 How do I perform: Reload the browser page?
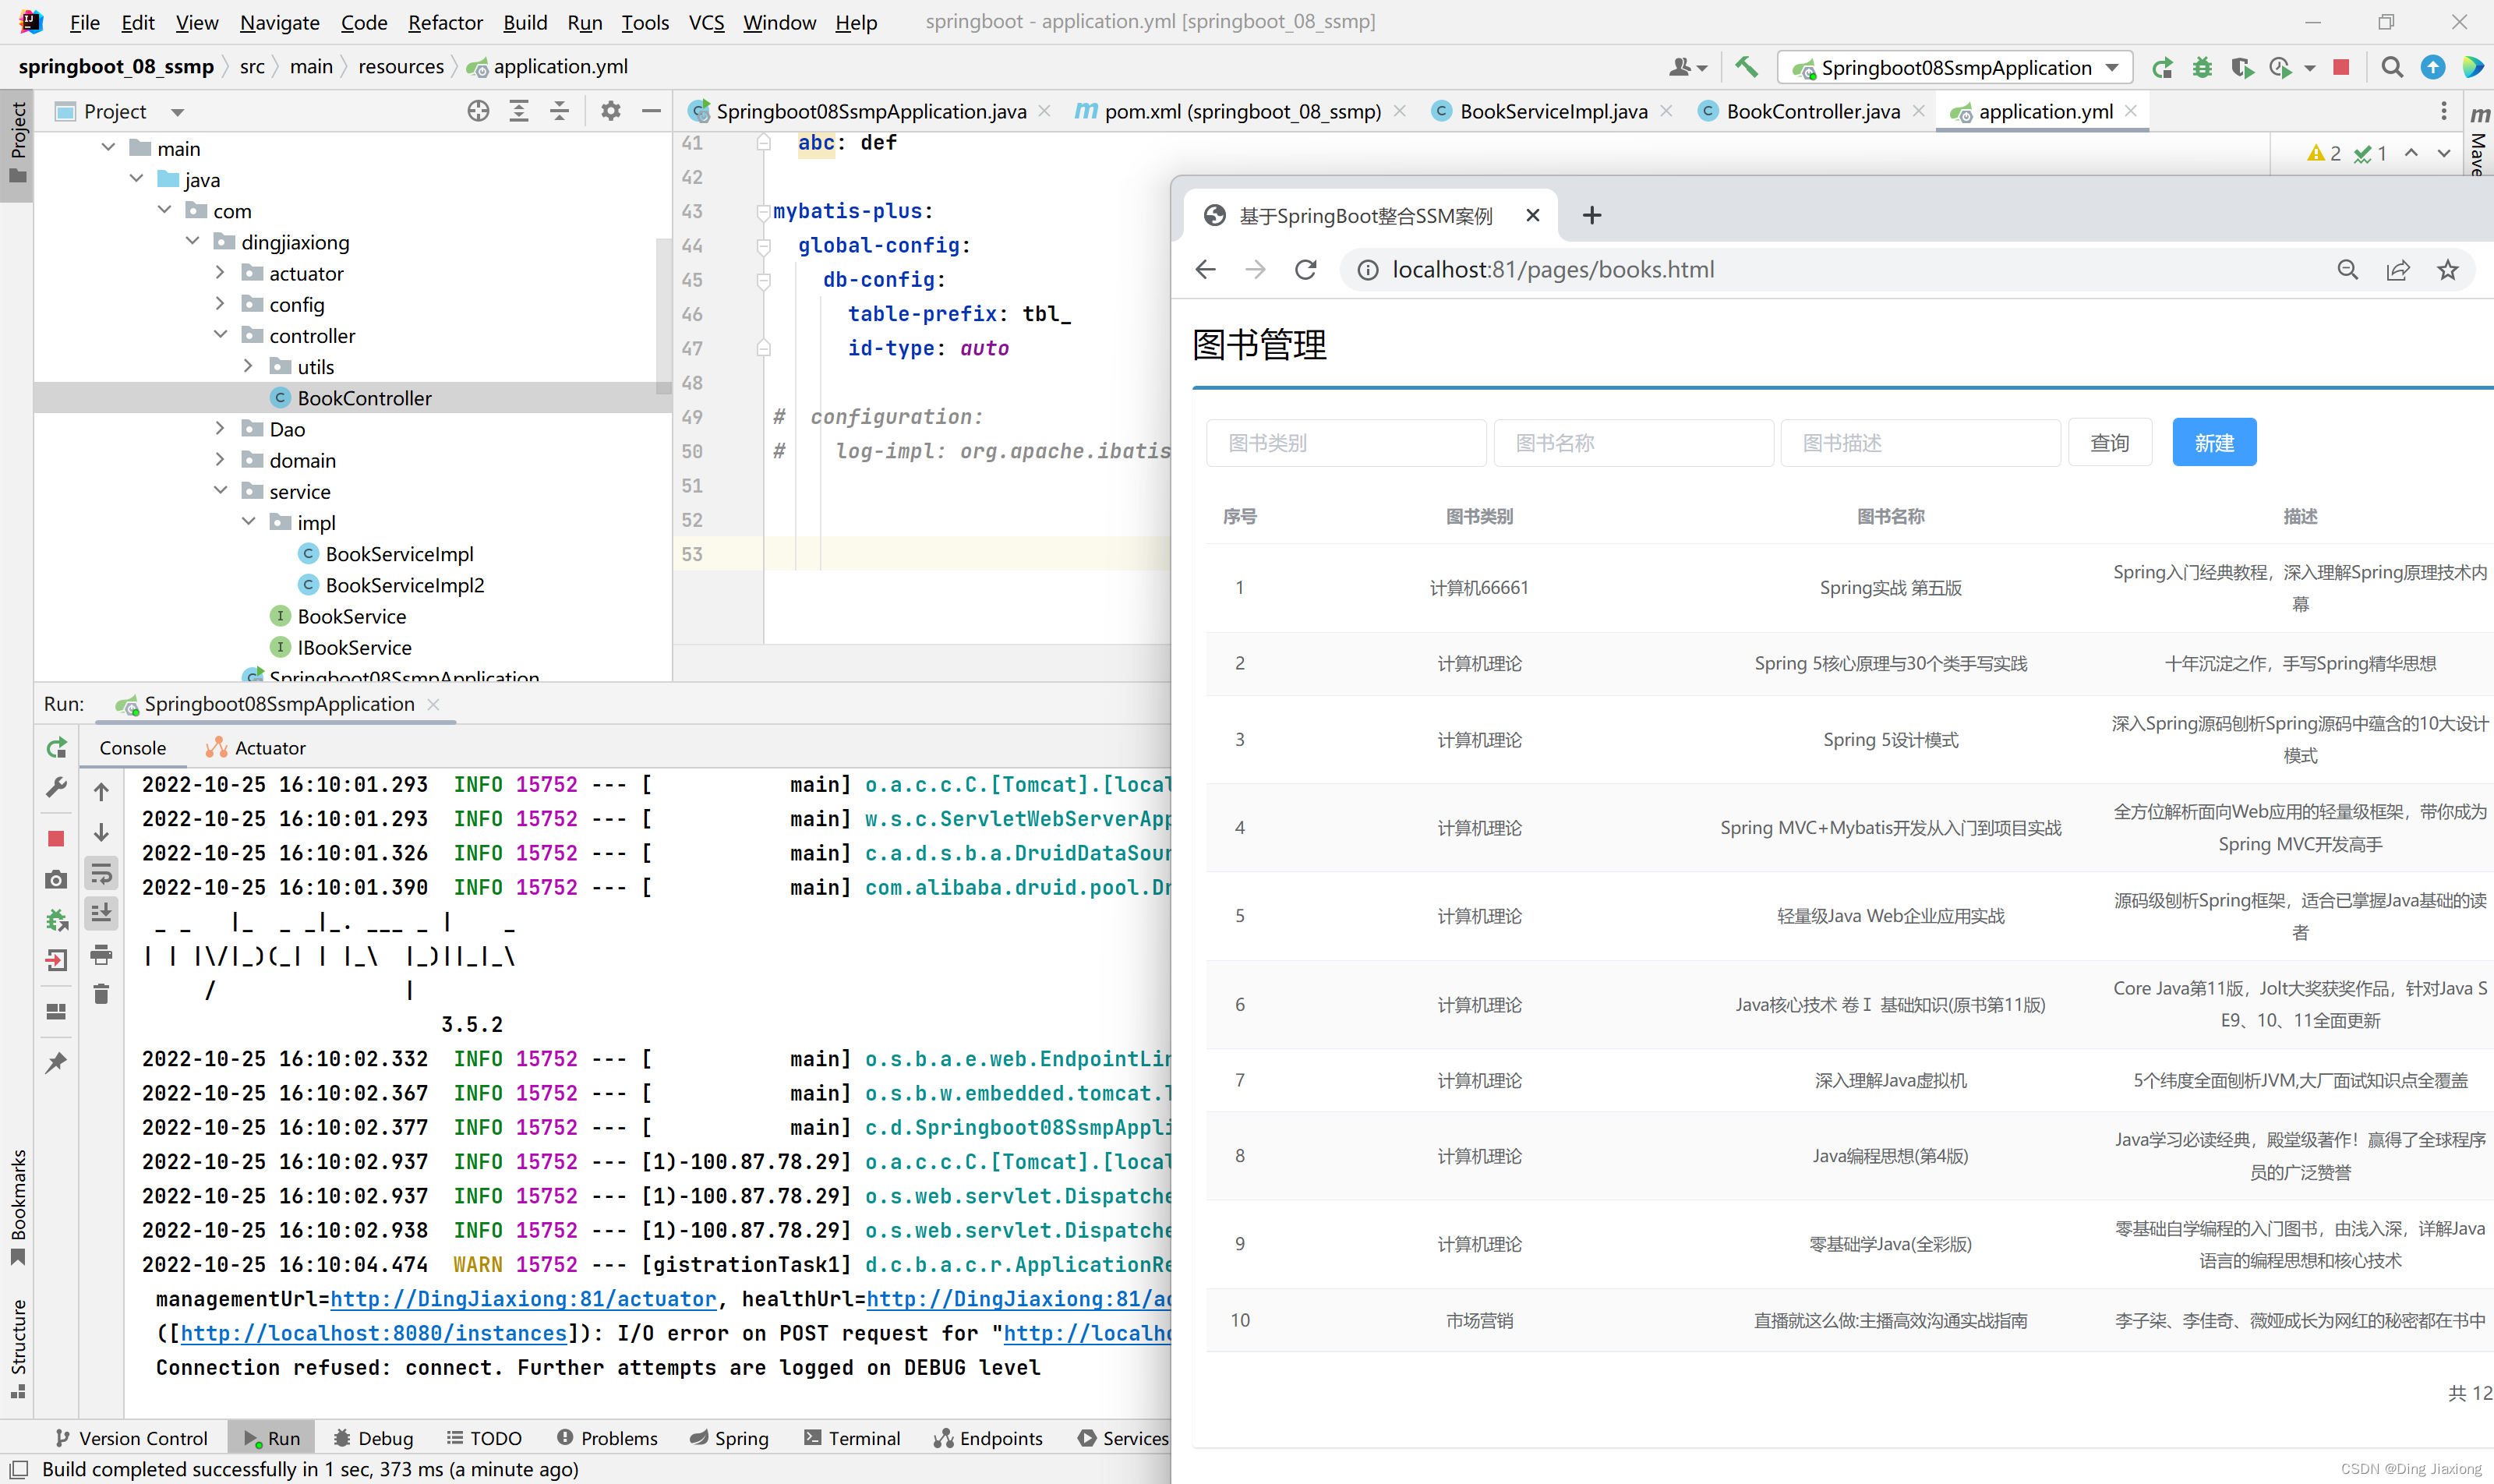[1305, 270]
